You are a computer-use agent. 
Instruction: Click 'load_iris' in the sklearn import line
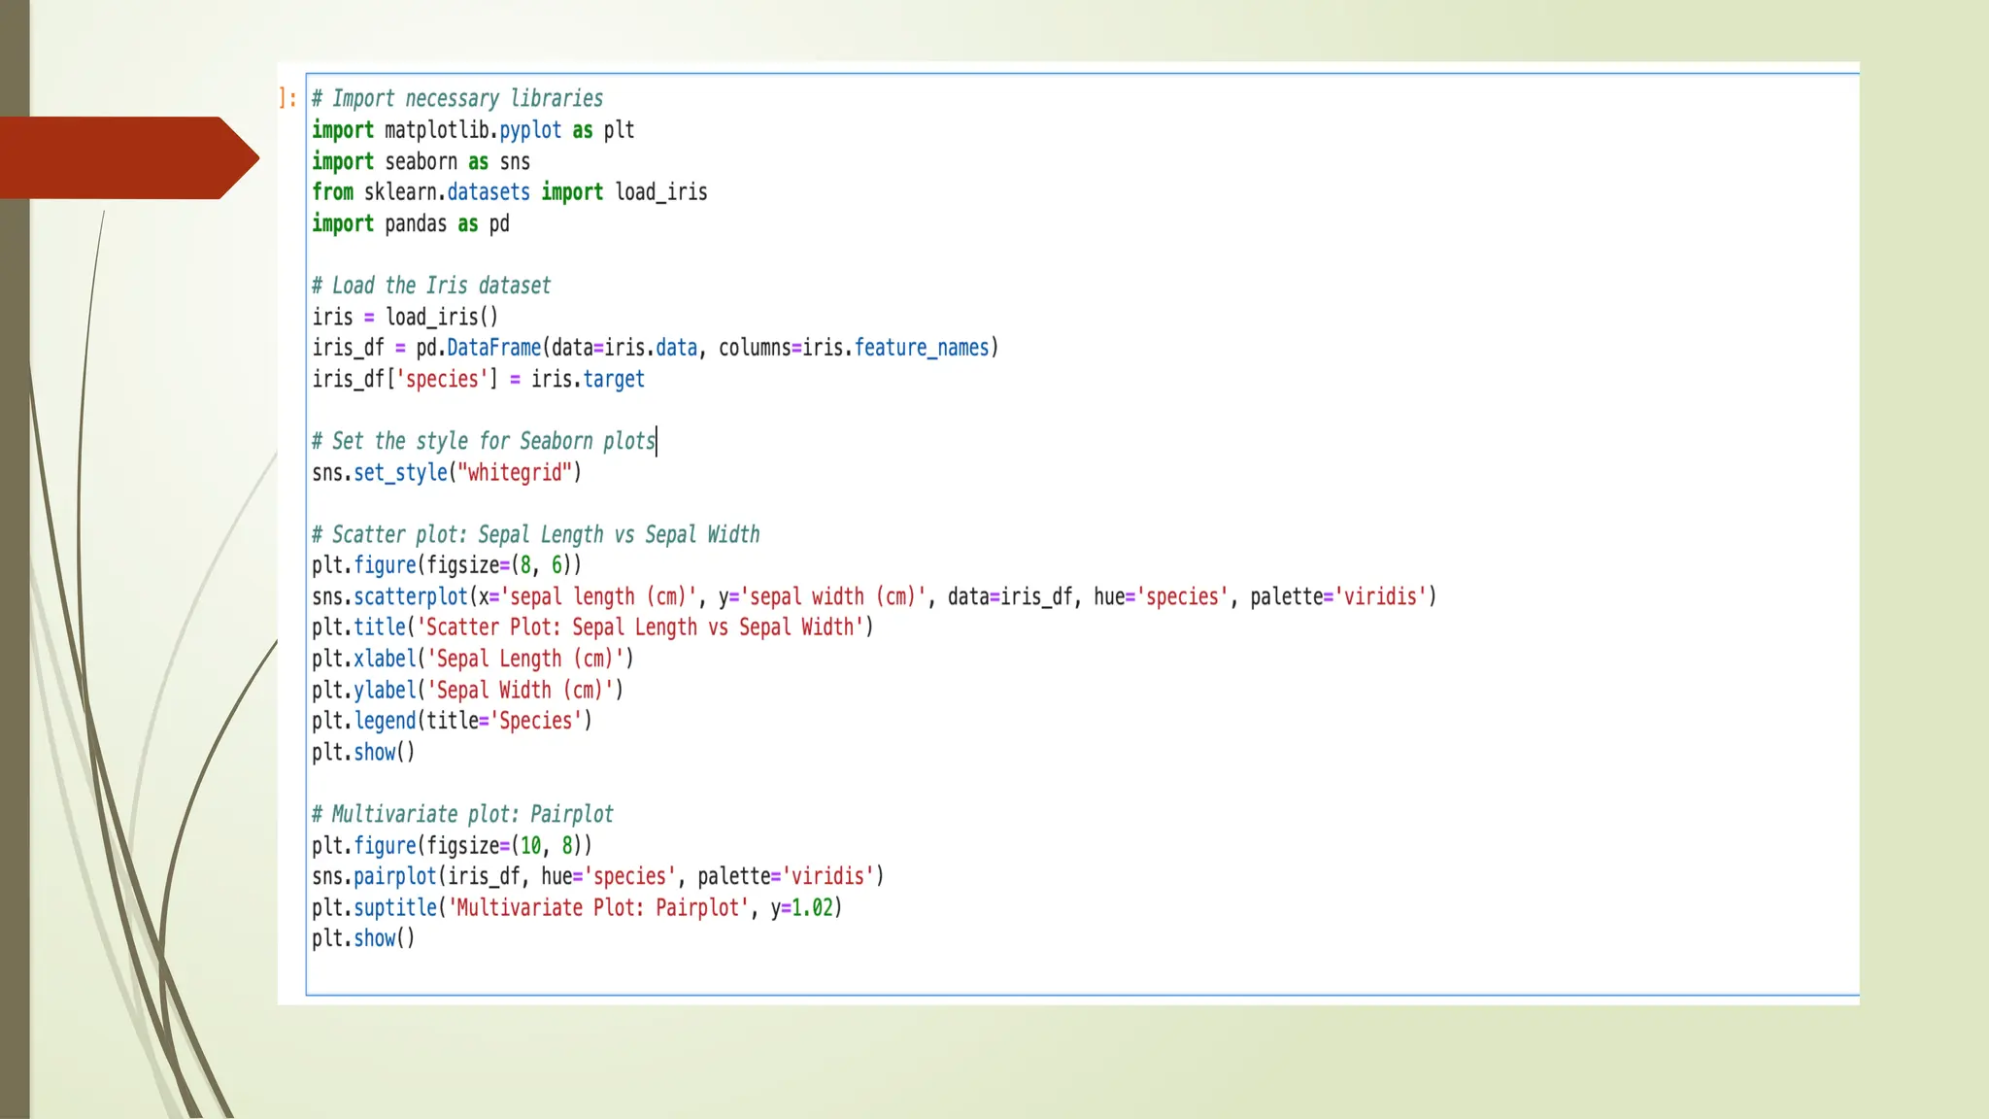660,192
